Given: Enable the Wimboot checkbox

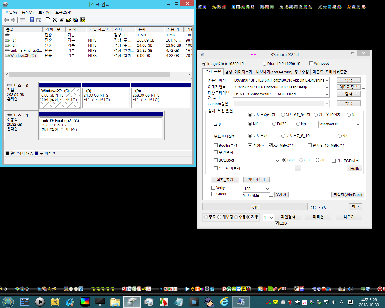Looking at the screenshot, I should tap(311, 63).
